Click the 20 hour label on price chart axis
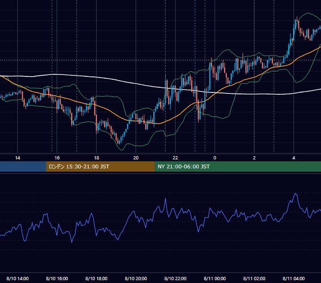The height and width of the screenshot is (283, 321). coord(136,158)
